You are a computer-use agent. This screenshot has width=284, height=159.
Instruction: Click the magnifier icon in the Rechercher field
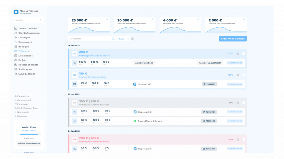(113, 39)
